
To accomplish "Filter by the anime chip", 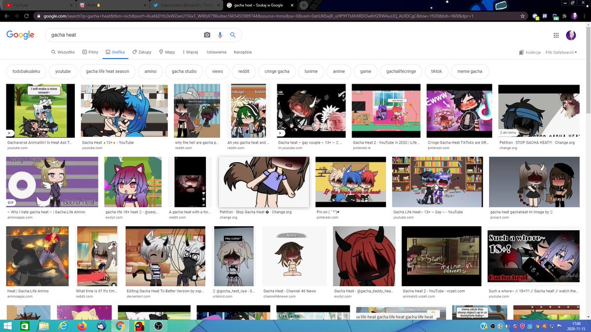I will (339, 71).
